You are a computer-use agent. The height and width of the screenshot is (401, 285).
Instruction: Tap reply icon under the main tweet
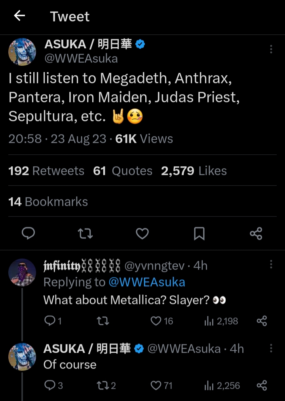coord(28,233)
